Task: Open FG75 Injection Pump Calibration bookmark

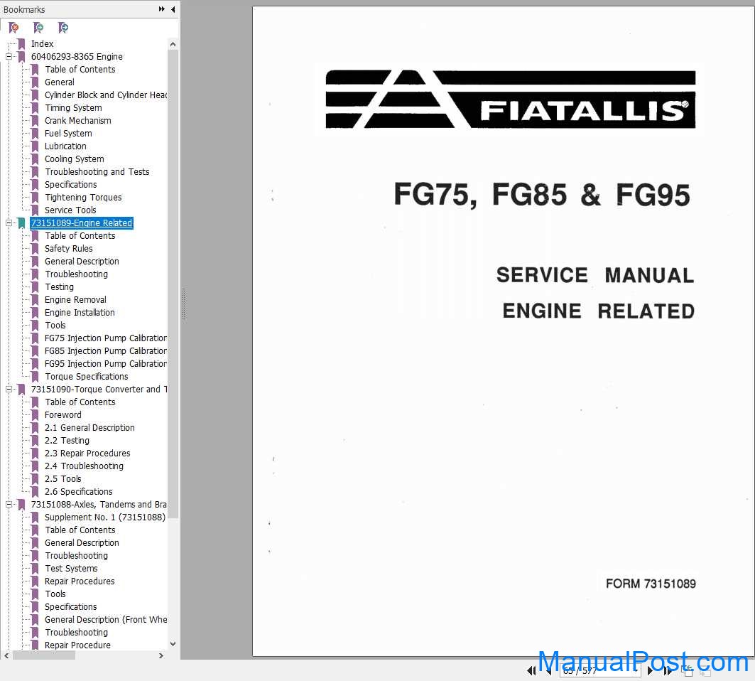Action: (106, 338)
